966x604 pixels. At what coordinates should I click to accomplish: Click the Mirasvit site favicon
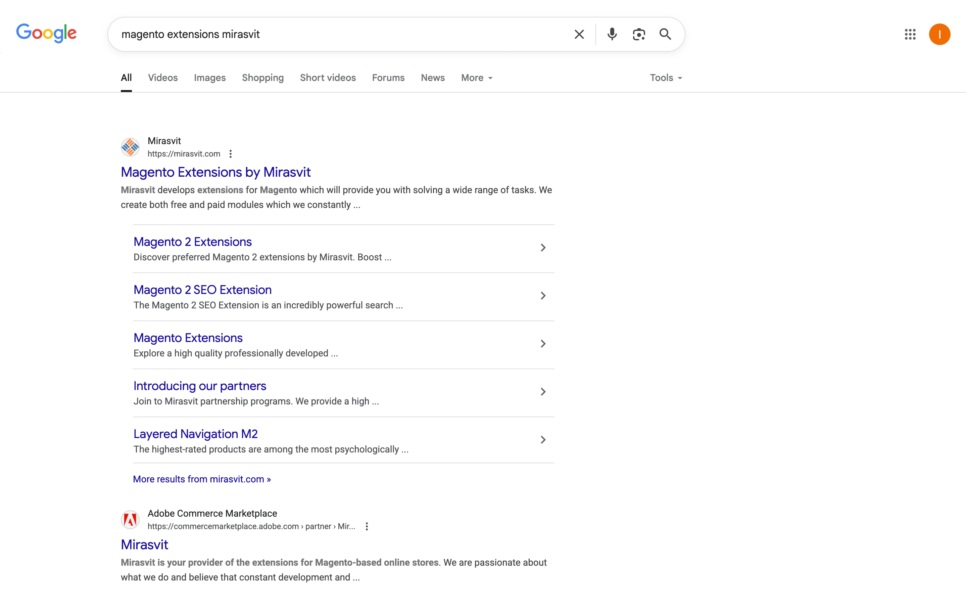130,147
